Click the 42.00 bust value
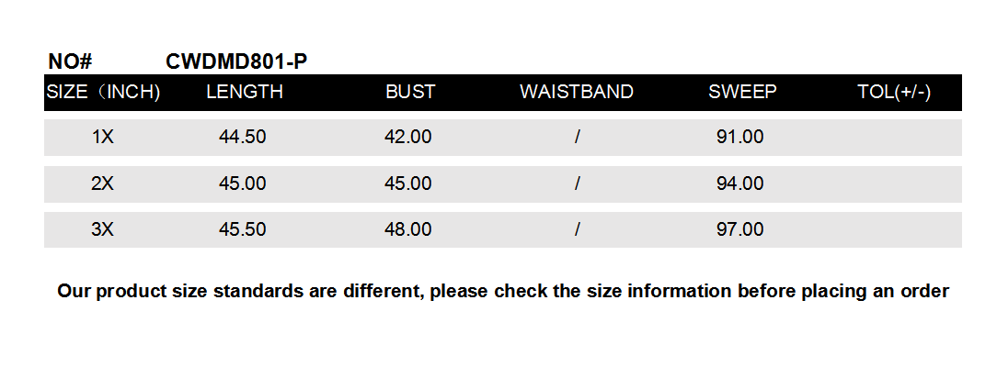The width and height of the screenshot is (997, 367). point(408,138)
